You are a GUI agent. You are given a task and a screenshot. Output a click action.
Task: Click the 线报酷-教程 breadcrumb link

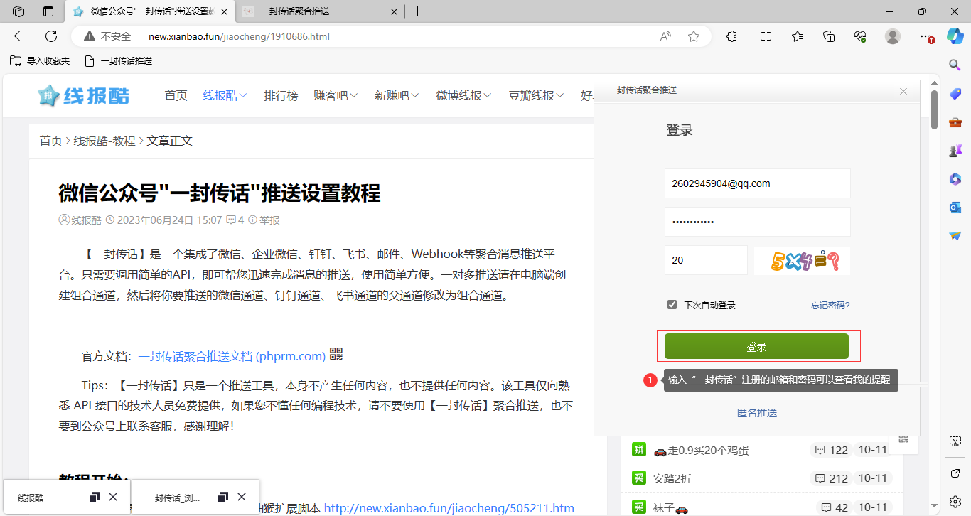coord(104,141)
